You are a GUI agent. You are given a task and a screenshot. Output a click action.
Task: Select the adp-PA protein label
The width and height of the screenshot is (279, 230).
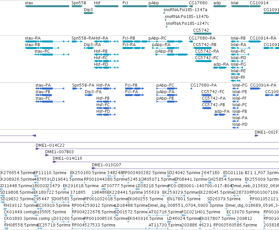tap(222, 111)
